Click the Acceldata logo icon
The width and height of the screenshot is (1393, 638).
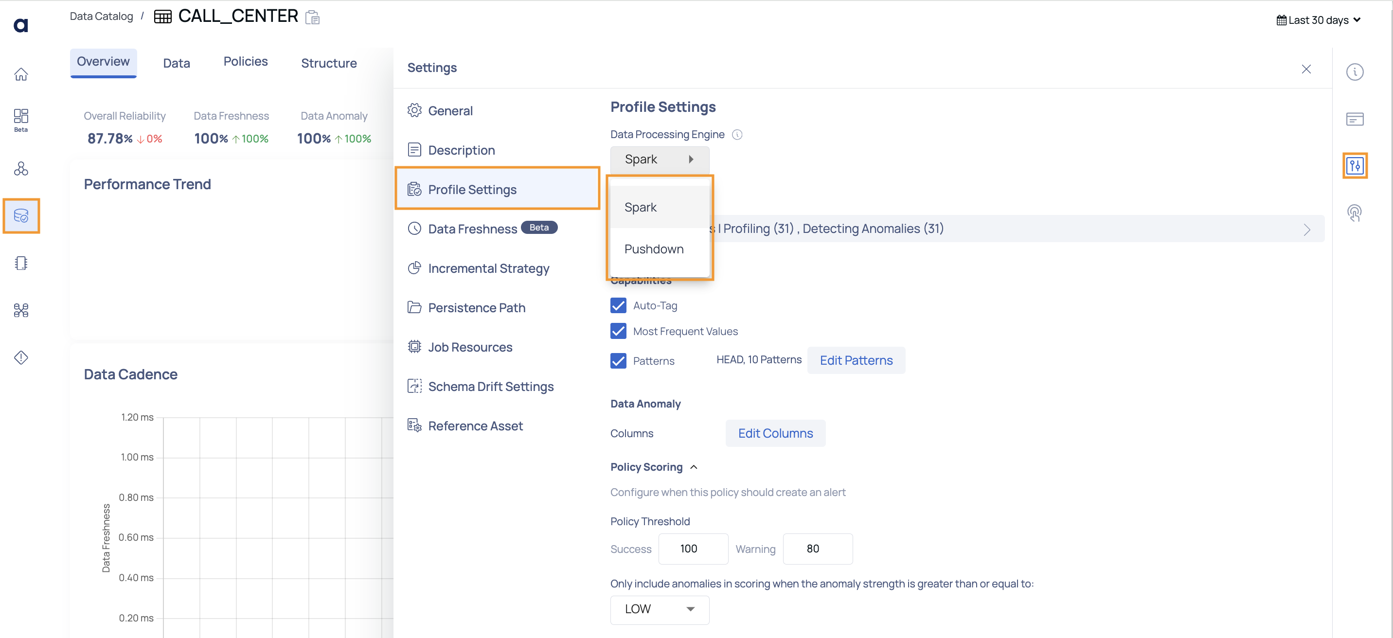pos(20,25)
